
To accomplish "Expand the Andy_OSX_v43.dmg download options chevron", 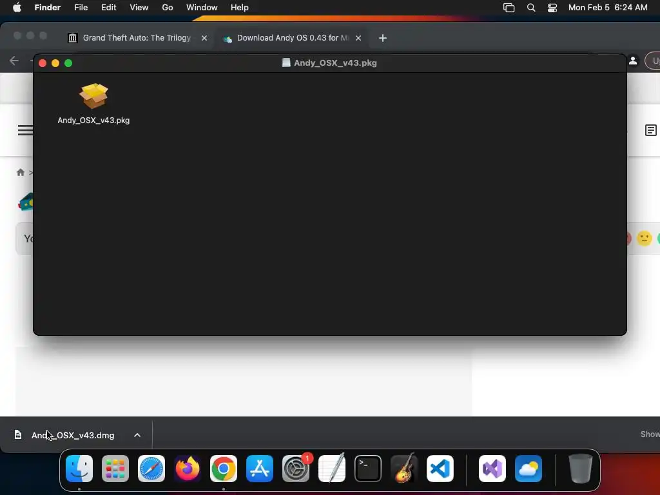I will (137, 435).
